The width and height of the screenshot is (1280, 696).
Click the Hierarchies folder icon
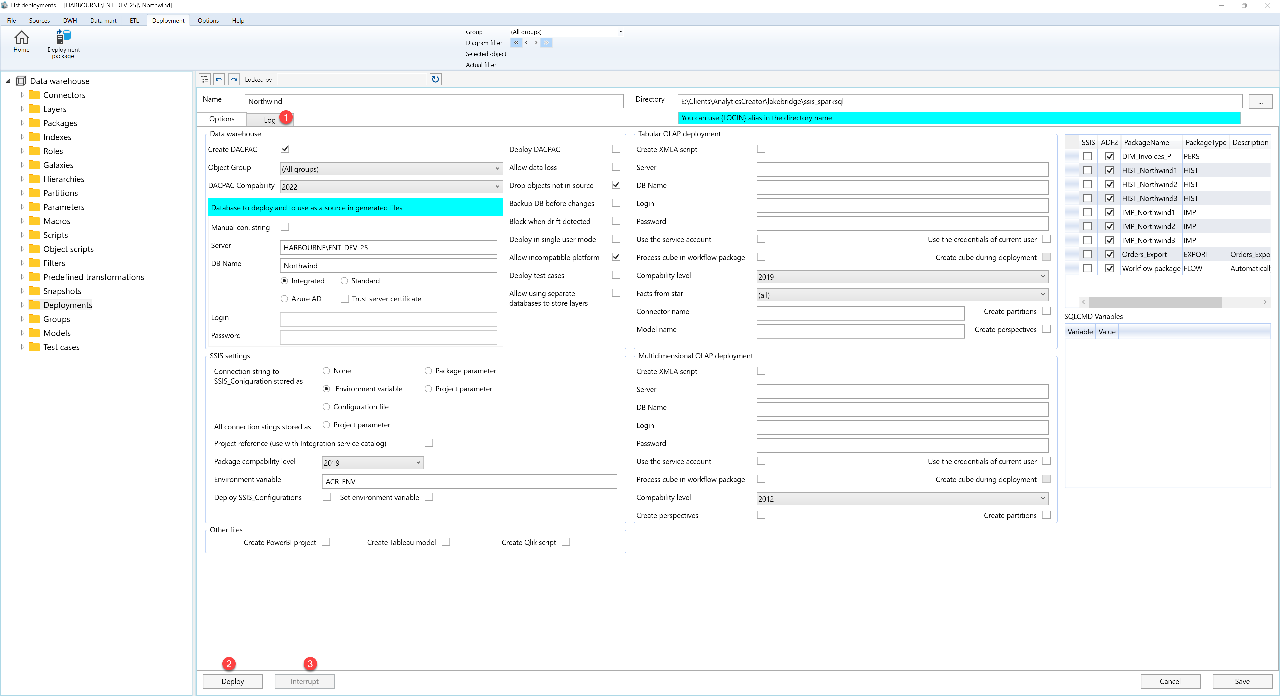pyautogui.click(x=34, y=179)
